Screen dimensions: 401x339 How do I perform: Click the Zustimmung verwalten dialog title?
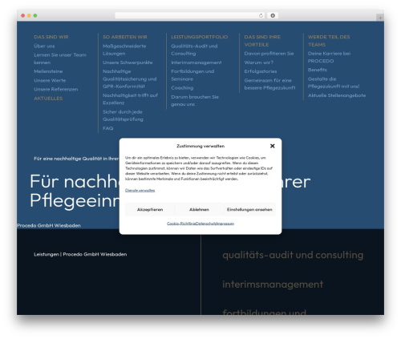(200, 146)
